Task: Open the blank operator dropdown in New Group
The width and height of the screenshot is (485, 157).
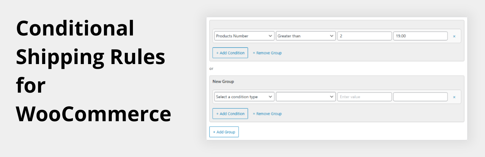Action: [305, 97]
